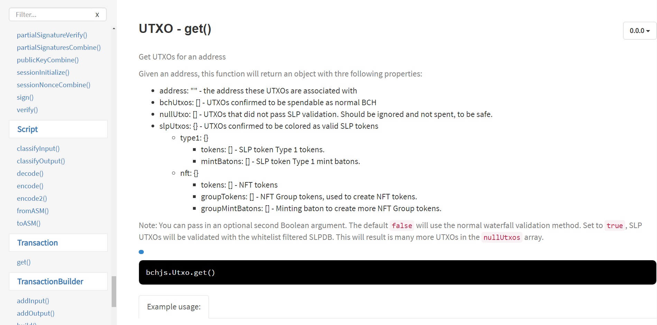Open the Example usage tab
Viewport: 657px width, 325px height.
pos(174,307)
